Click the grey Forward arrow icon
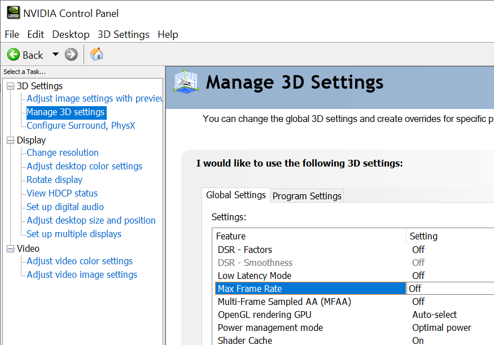The image size is (494, 345). pos(71,55)
